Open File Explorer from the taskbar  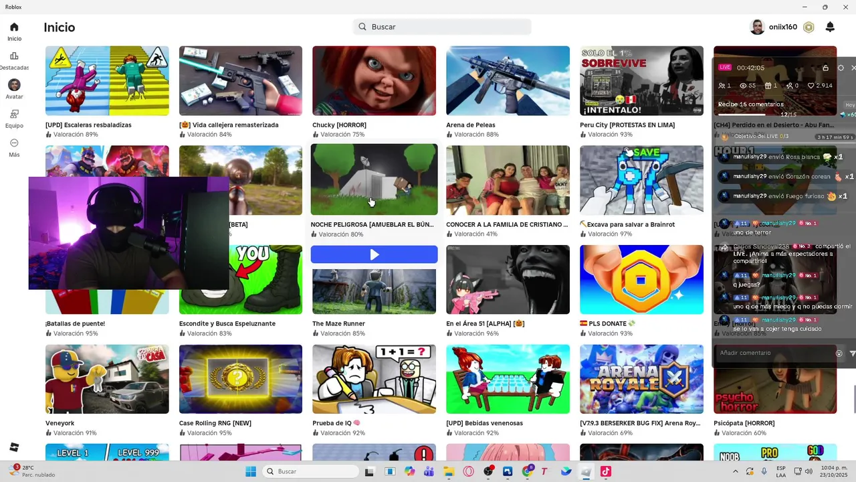point(449,471)
